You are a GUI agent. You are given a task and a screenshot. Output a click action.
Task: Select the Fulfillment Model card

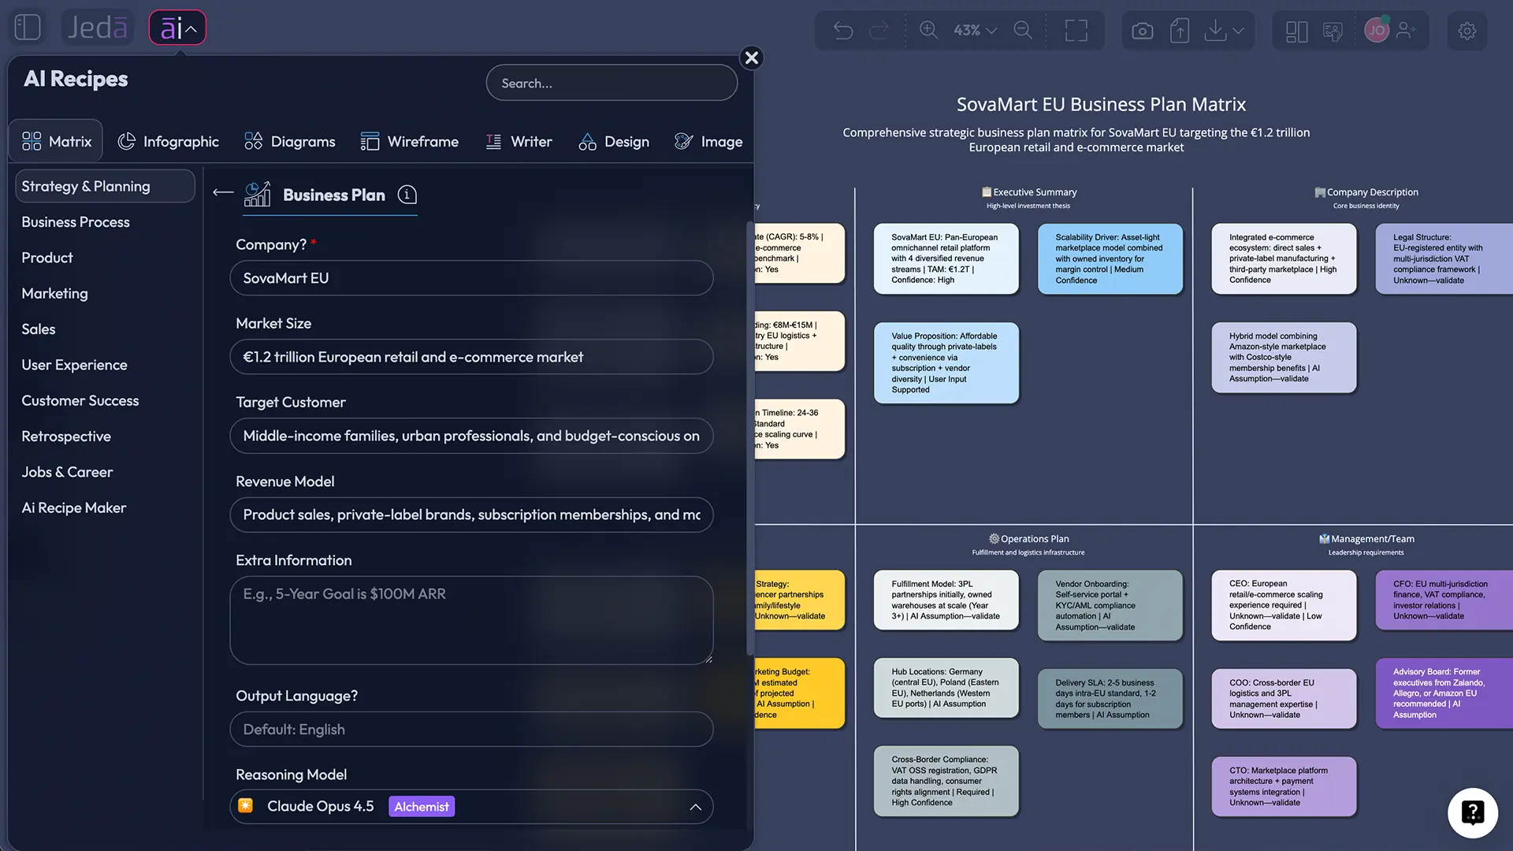pyautogui.click(x=946, y=600)
